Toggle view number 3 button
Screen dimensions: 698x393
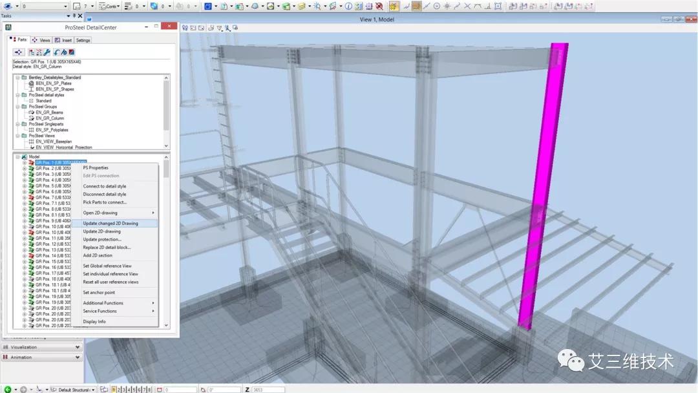coord(123,389)
